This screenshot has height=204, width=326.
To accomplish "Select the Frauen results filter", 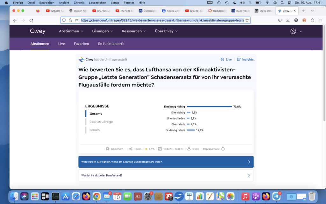I will click(x=95, y=130).
